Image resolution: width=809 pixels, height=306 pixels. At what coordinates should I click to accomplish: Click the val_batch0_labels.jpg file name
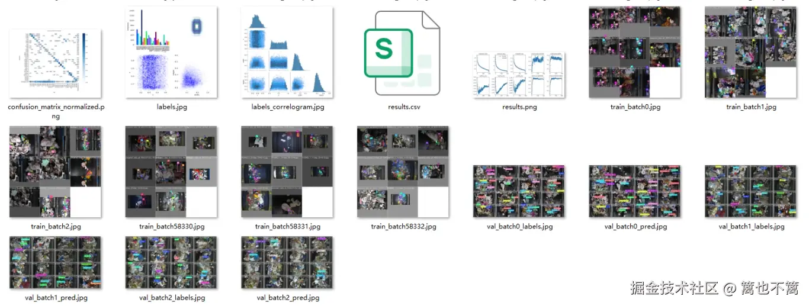(519, 227)
